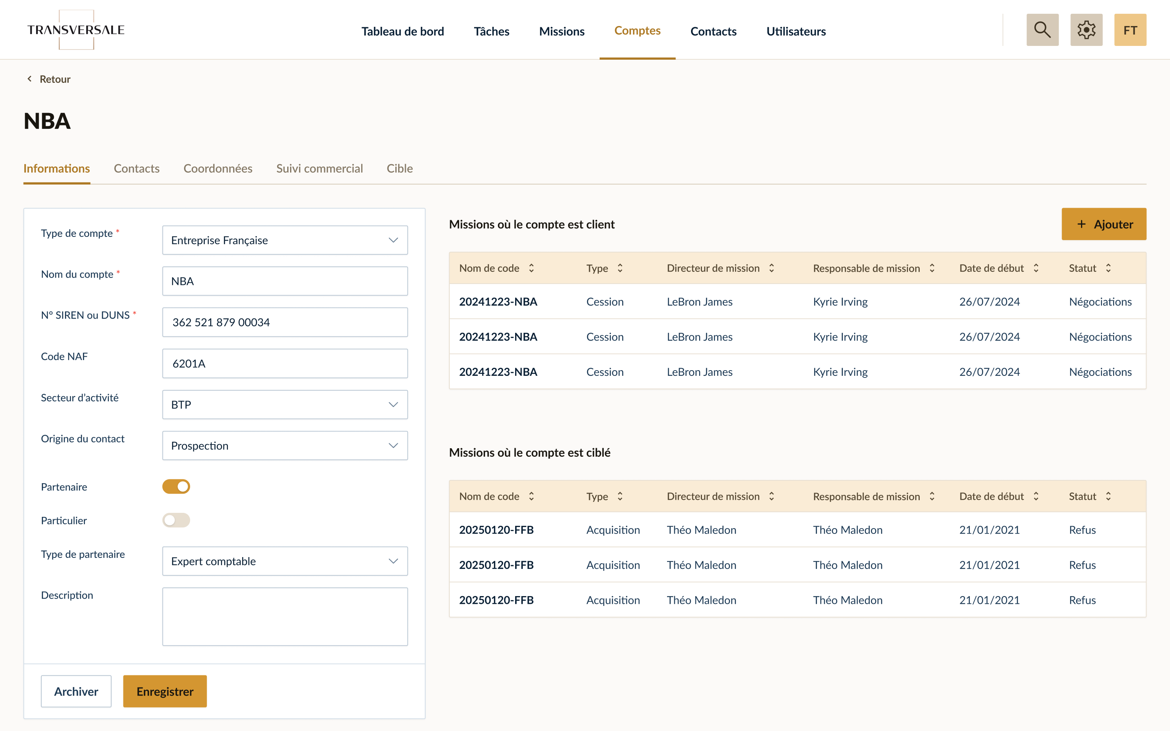1170x731 pixels.
Task: Open settings via the gear icon
Action: point(1086,30)
